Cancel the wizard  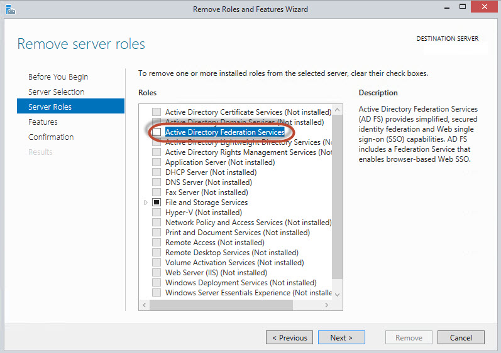click(x=461, y=337)
